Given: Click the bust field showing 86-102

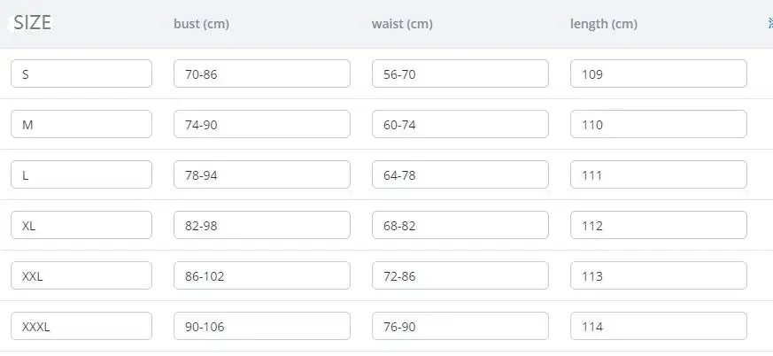Looking at the screenshot, I should 261,276.
